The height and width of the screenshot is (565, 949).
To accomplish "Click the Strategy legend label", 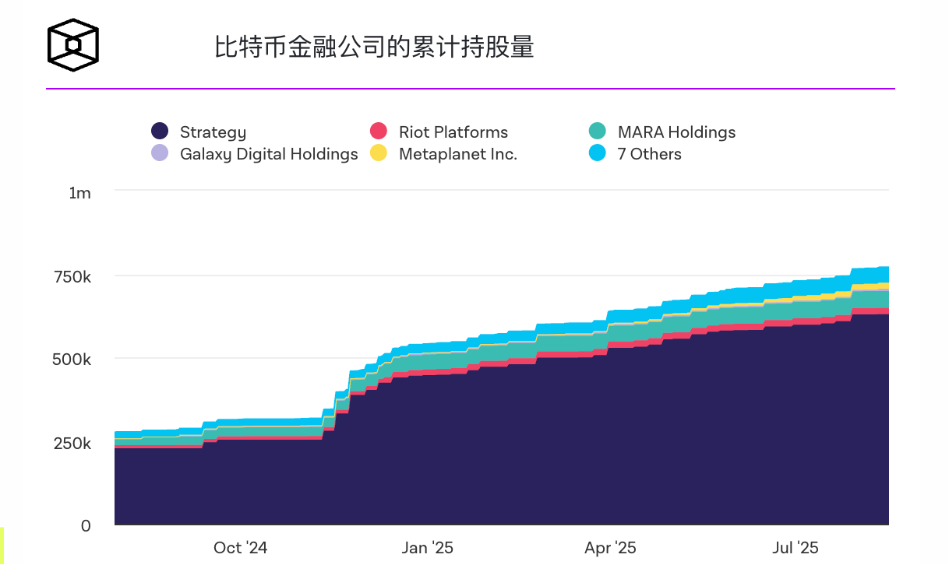I will [213, 132].
